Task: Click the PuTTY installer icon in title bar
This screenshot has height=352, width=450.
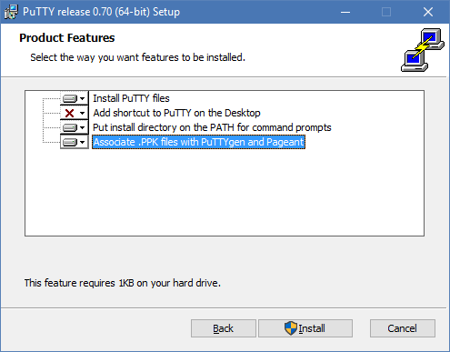Action: point(11,12)
